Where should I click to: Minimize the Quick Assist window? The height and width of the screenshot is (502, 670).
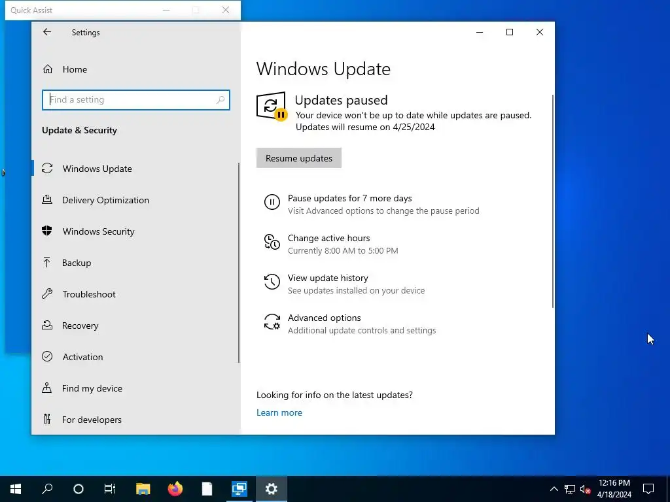(166, 10)
